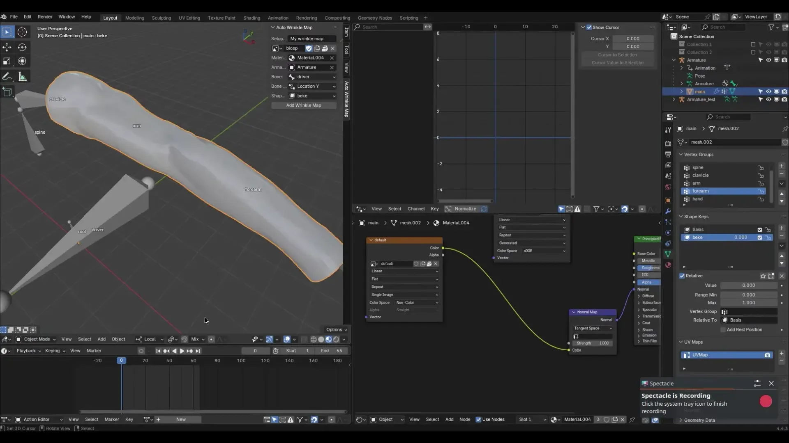789x443 pixels.
Task: Jump to timeline start frame
Action: click(158, 351)
